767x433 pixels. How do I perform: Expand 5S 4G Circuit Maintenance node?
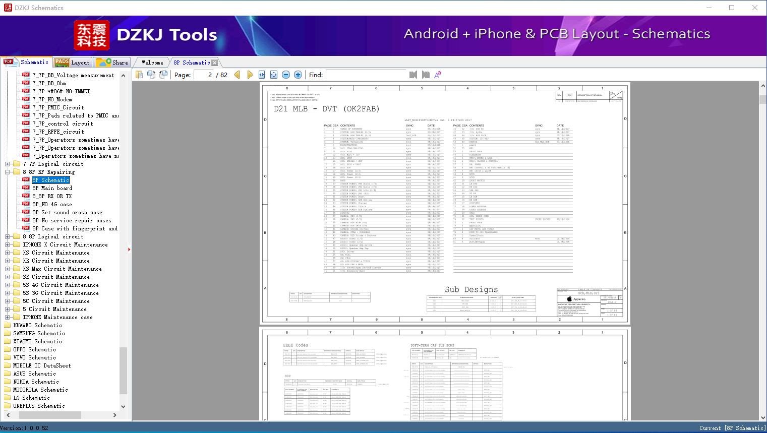tap(8, 285)
